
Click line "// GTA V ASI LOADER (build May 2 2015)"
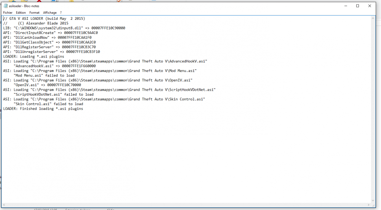[44, 18]
